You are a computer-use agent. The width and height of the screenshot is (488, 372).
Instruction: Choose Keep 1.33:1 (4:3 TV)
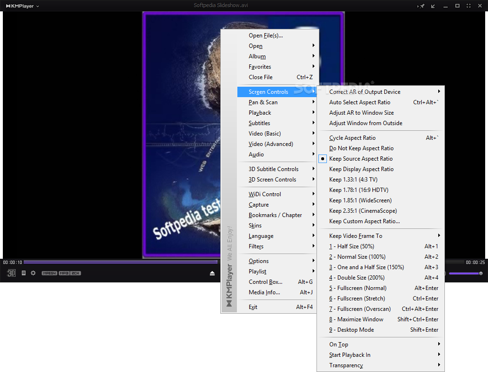coord(380,180)
